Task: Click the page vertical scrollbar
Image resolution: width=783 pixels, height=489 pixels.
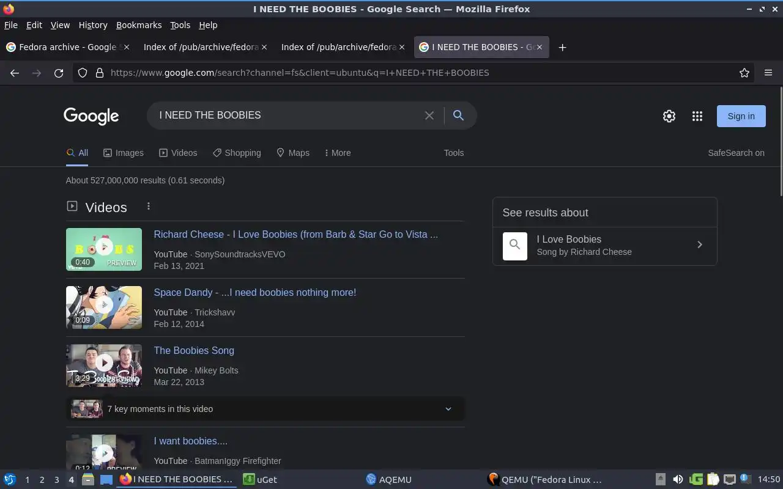Action: (780, 142)
